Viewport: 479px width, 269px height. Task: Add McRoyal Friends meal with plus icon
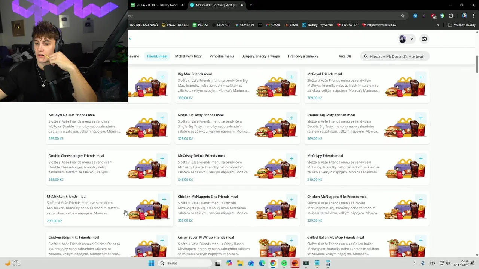[421, 77]
